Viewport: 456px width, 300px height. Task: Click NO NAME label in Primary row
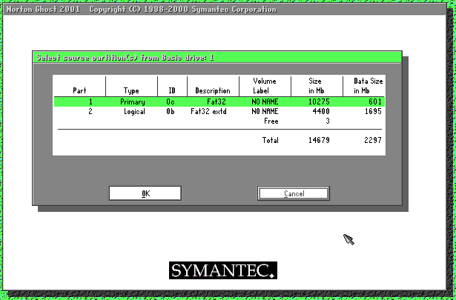[265, 101]
